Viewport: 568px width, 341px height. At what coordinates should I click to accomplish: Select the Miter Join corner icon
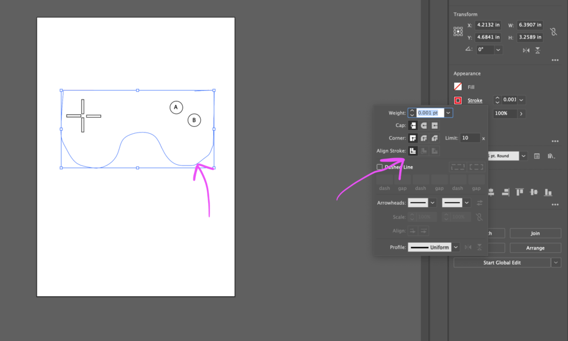tap(413, 138)
